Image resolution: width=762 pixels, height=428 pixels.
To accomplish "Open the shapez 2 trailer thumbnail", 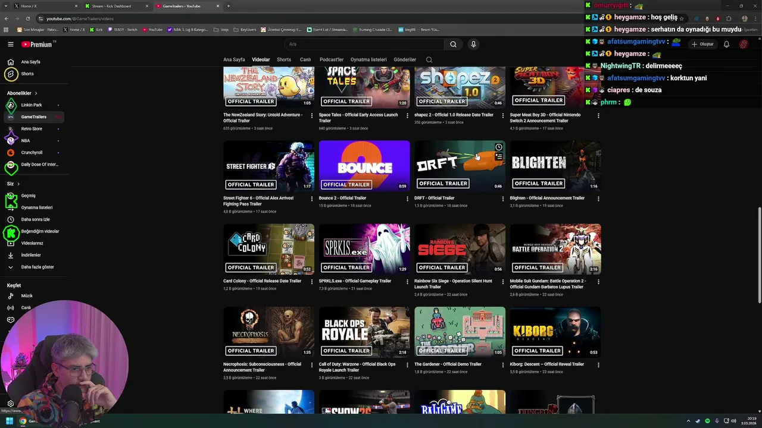I will coord(460,87).
